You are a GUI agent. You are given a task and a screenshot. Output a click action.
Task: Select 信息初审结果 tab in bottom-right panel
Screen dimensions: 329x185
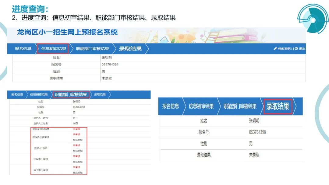tap(201, 106)
